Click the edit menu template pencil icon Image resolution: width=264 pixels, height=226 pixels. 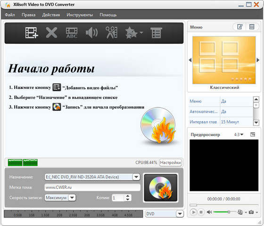pyautogui.click(x=240, y=26)
